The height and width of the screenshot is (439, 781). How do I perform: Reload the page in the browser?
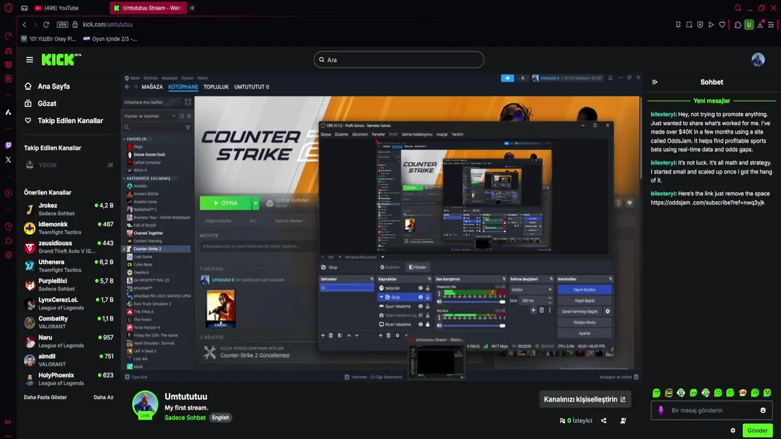tap(46, 24)
